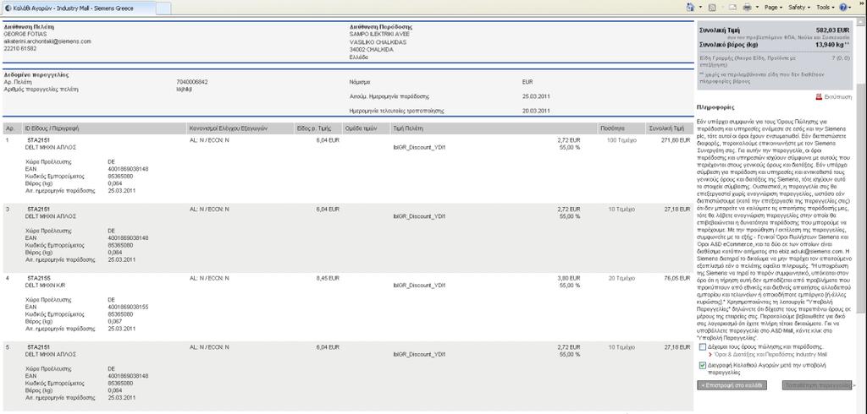Click the browser Print printer icon
Viewport: 867px width, 414px height.
(x=747, y=8)
